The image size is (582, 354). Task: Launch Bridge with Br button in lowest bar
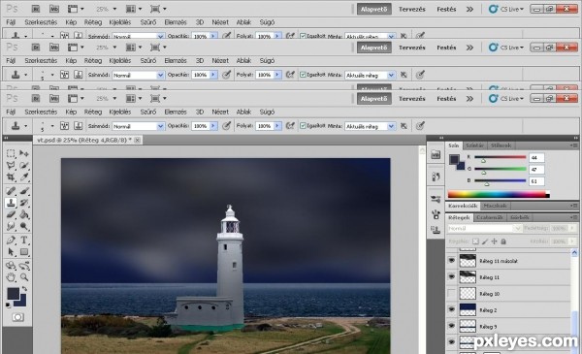pos(36,99)
